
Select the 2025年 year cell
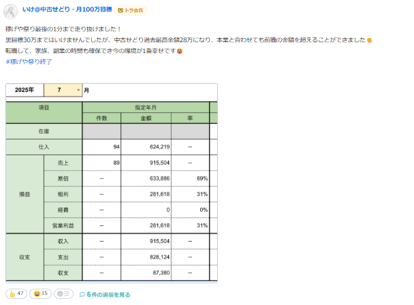[x=25, y=90]
